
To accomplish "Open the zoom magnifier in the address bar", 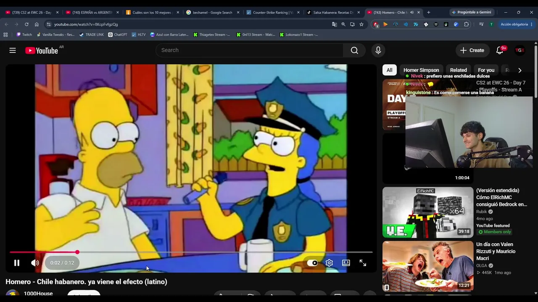I will pyautogui.click(x=343, y=24).
